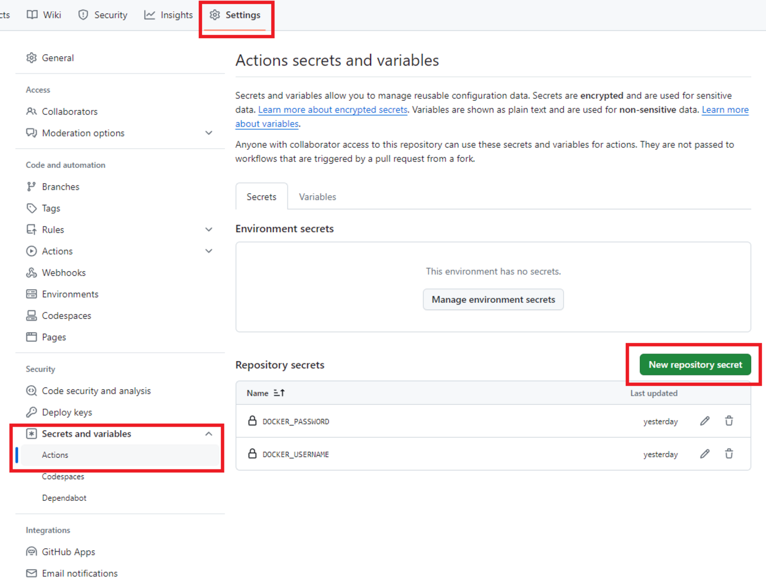Open the Insights tab
This screenshot has width=766, height=588.
pyautogui.click(x=169, y=15)
